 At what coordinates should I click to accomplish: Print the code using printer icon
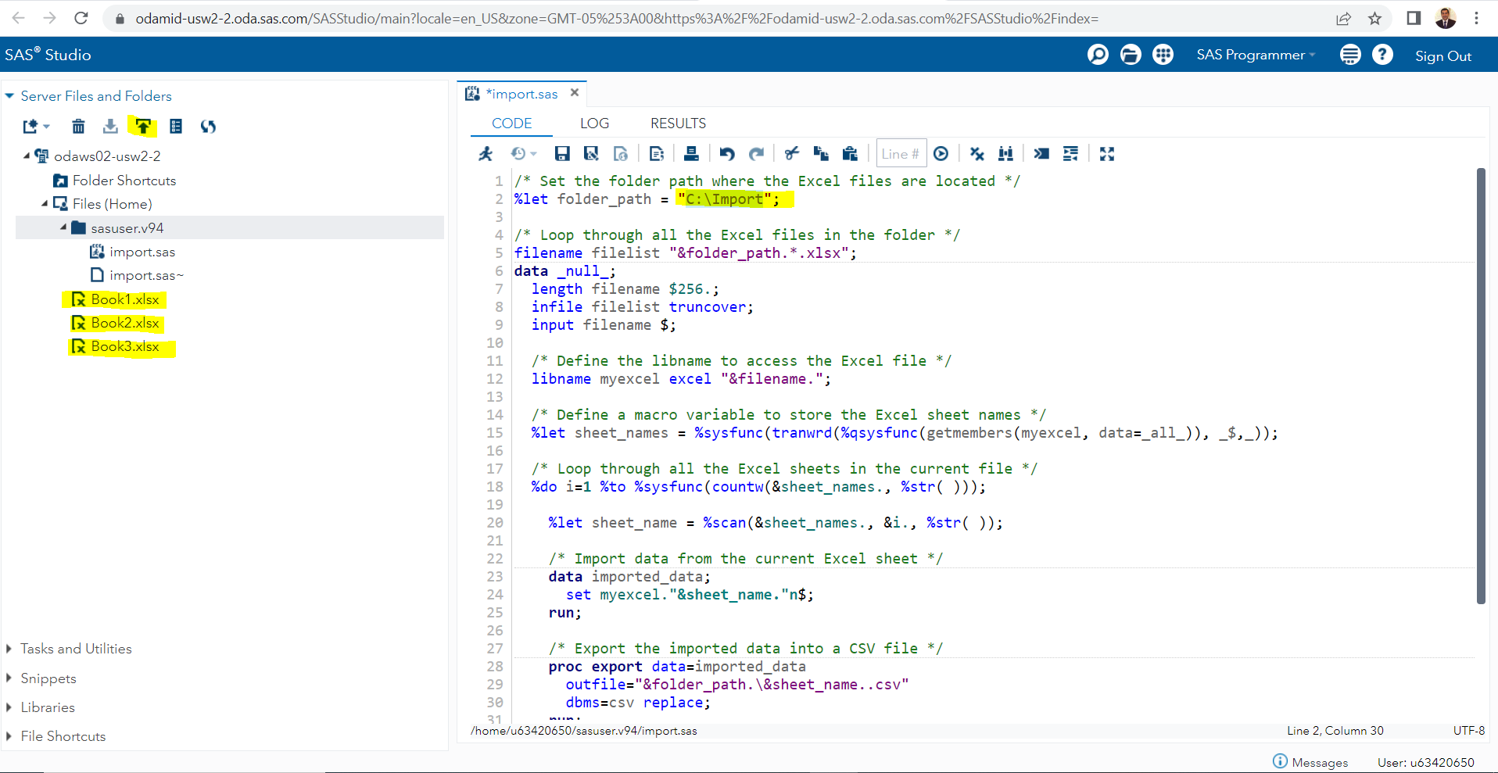click(691, 154)
